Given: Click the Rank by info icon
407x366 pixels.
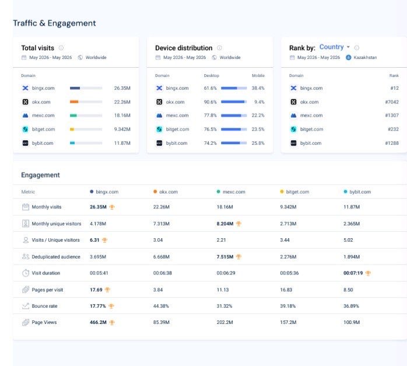Looking at the screenshot, I should pos(357,48).
